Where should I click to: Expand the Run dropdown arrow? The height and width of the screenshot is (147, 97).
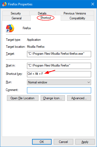[89, 82]
